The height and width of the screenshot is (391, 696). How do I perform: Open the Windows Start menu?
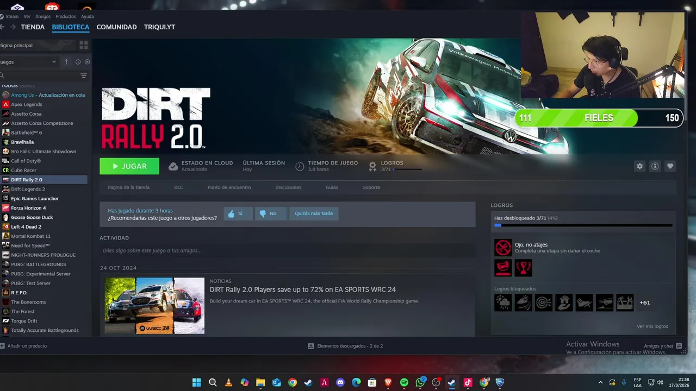[x=197, y=382]
